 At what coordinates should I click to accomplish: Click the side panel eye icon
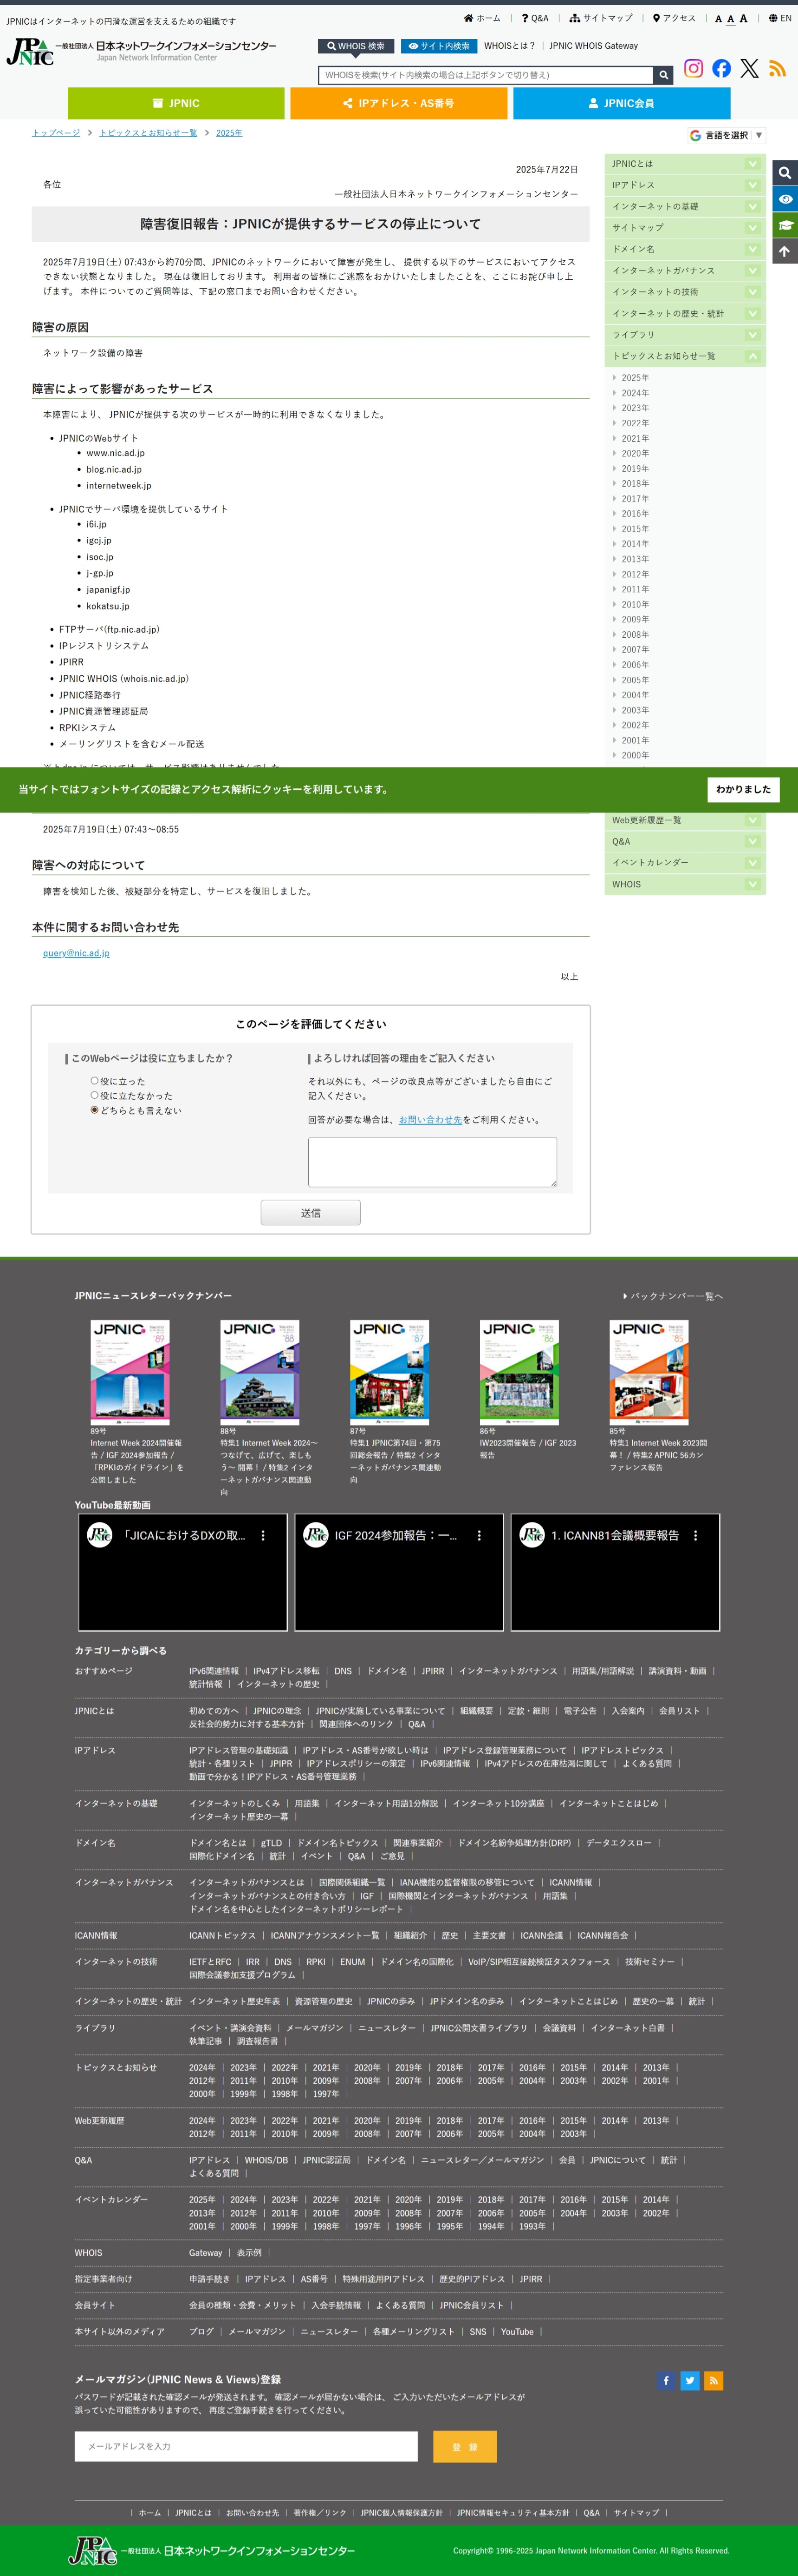[785, 199]
